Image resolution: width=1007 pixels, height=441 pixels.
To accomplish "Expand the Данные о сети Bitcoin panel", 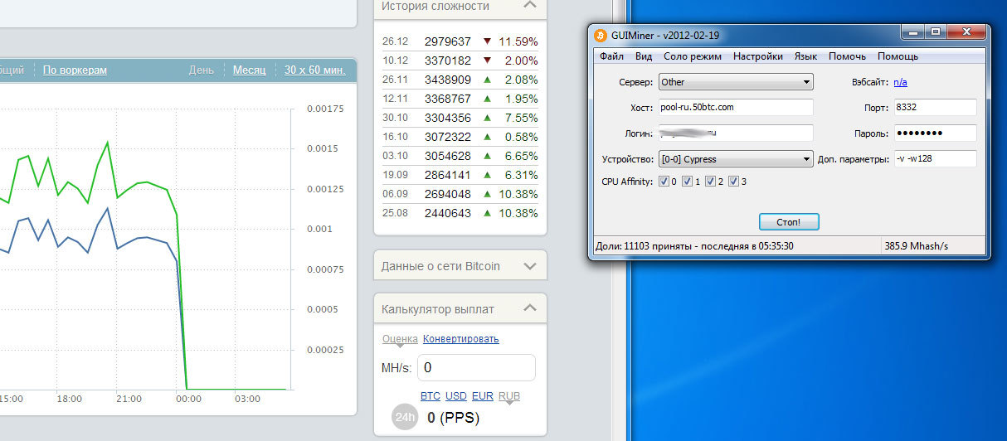I will click(530, 266).
